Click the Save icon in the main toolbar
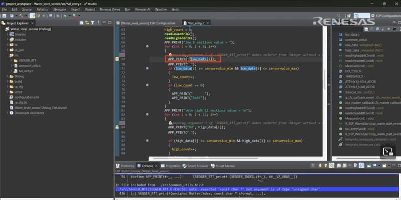 [x=4, y=16]
